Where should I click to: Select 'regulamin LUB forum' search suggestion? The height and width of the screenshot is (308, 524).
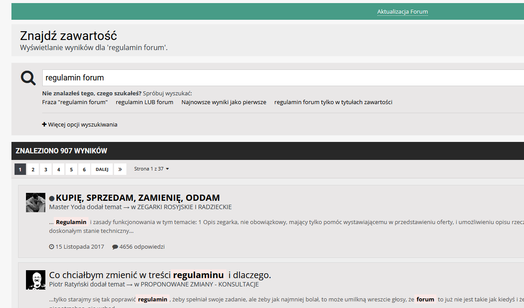pyautogui.click(x=144, y=102)
